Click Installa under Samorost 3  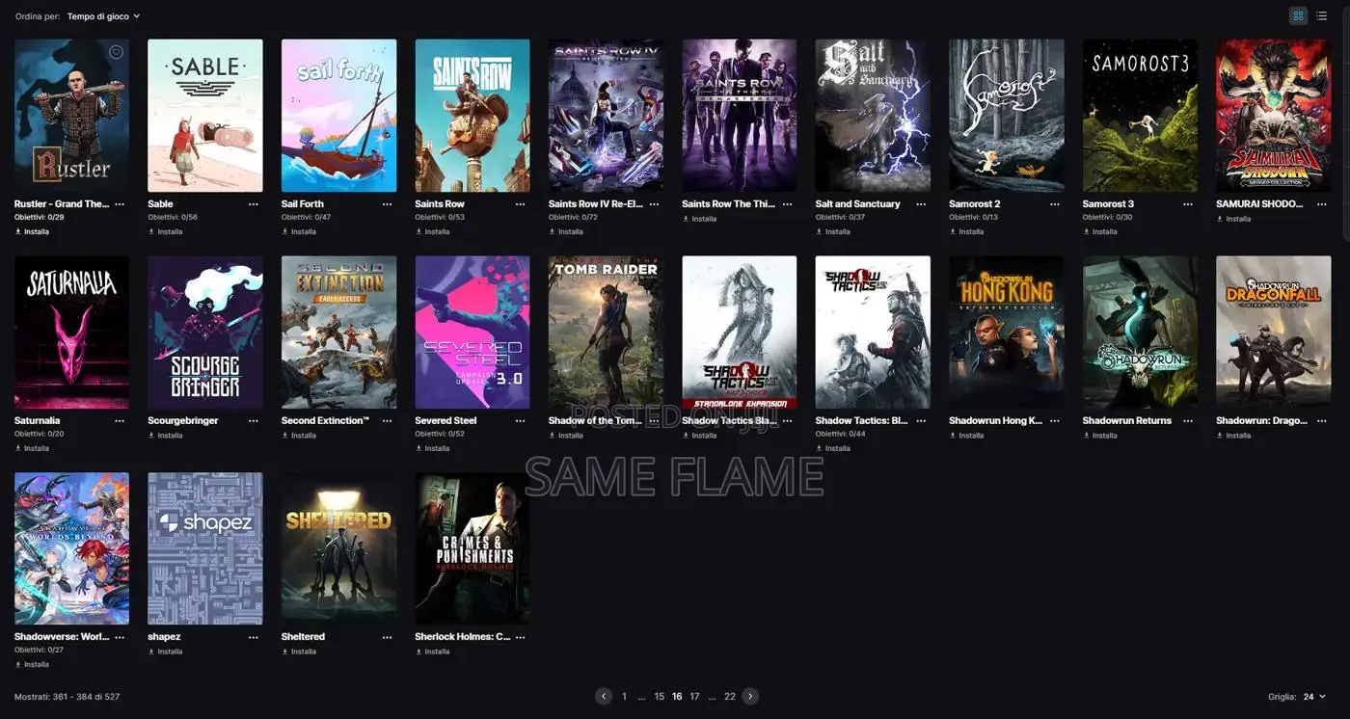pyautogui.click(x=1100, y=231)
